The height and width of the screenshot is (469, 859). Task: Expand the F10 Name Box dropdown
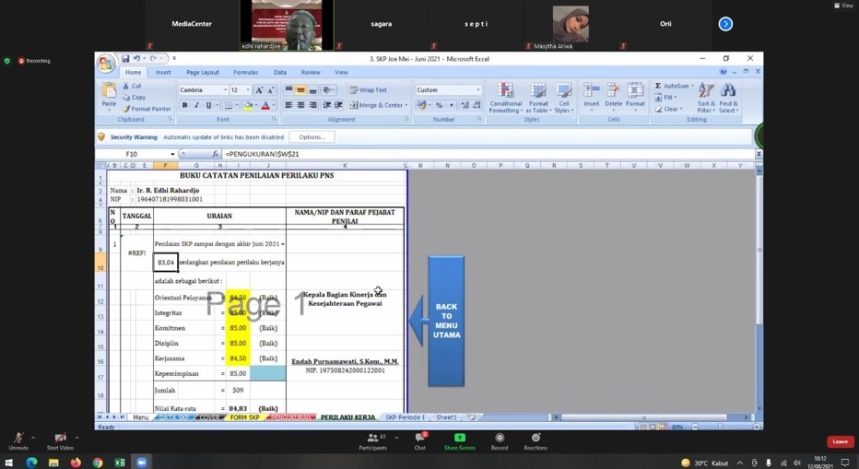point(172,155)
